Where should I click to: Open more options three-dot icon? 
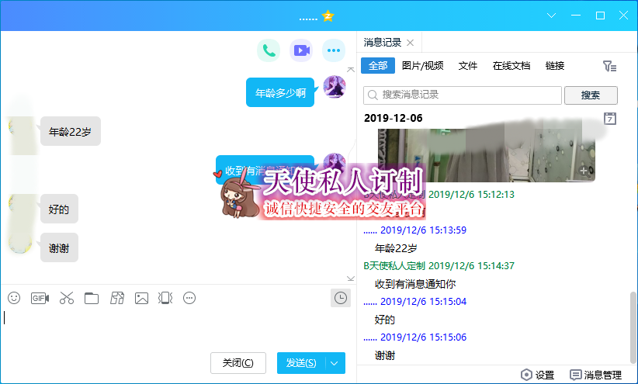(334, 51)
